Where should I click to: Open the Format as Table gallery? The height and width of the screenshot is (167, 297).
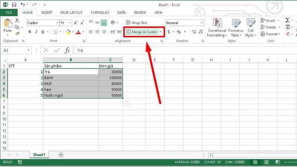click(x=236, y=27)
